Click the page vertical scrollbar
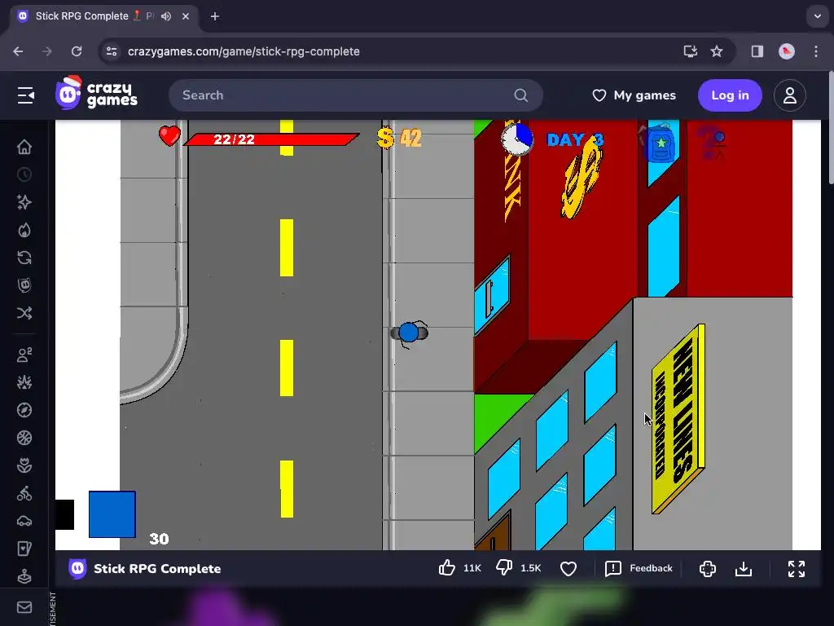 tap(832, 128)
